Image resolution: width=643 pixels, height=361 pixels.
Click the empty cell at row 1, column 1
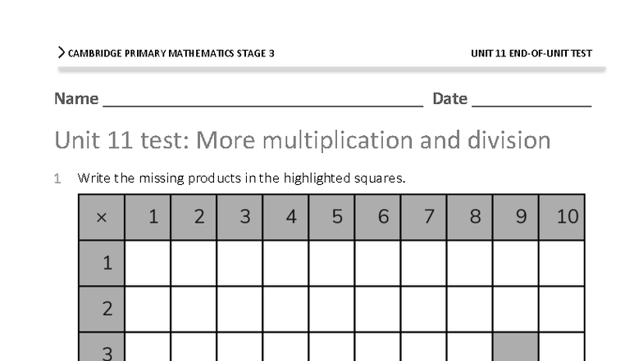(148, 263)
